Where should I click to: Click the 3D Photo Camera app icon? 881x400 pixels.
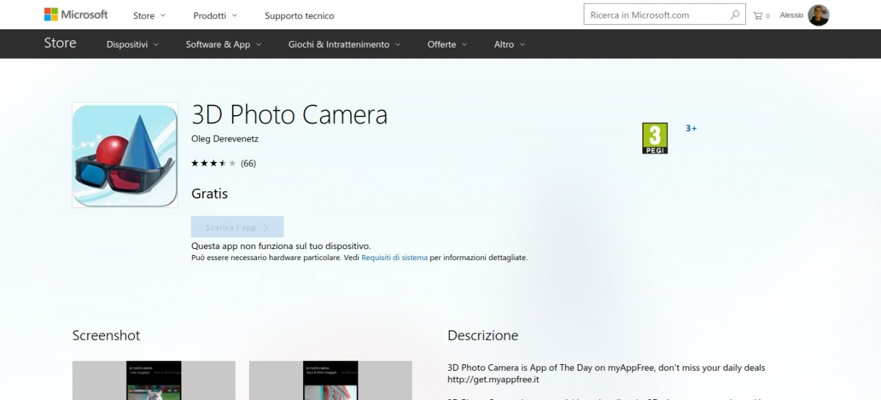[125, 155]
